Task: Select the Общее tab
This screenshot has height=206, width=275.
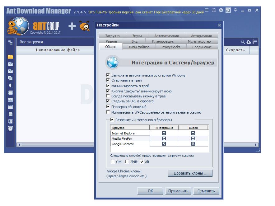Action: 111,47
